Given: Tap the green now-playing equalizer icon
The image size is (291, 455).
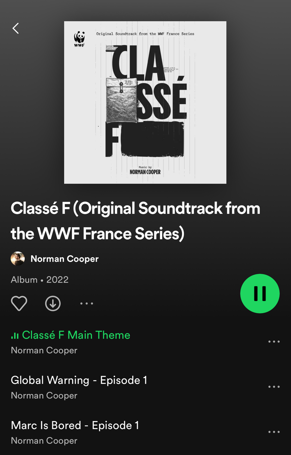Looking at the screenshot, I should [x=15, y=335].
